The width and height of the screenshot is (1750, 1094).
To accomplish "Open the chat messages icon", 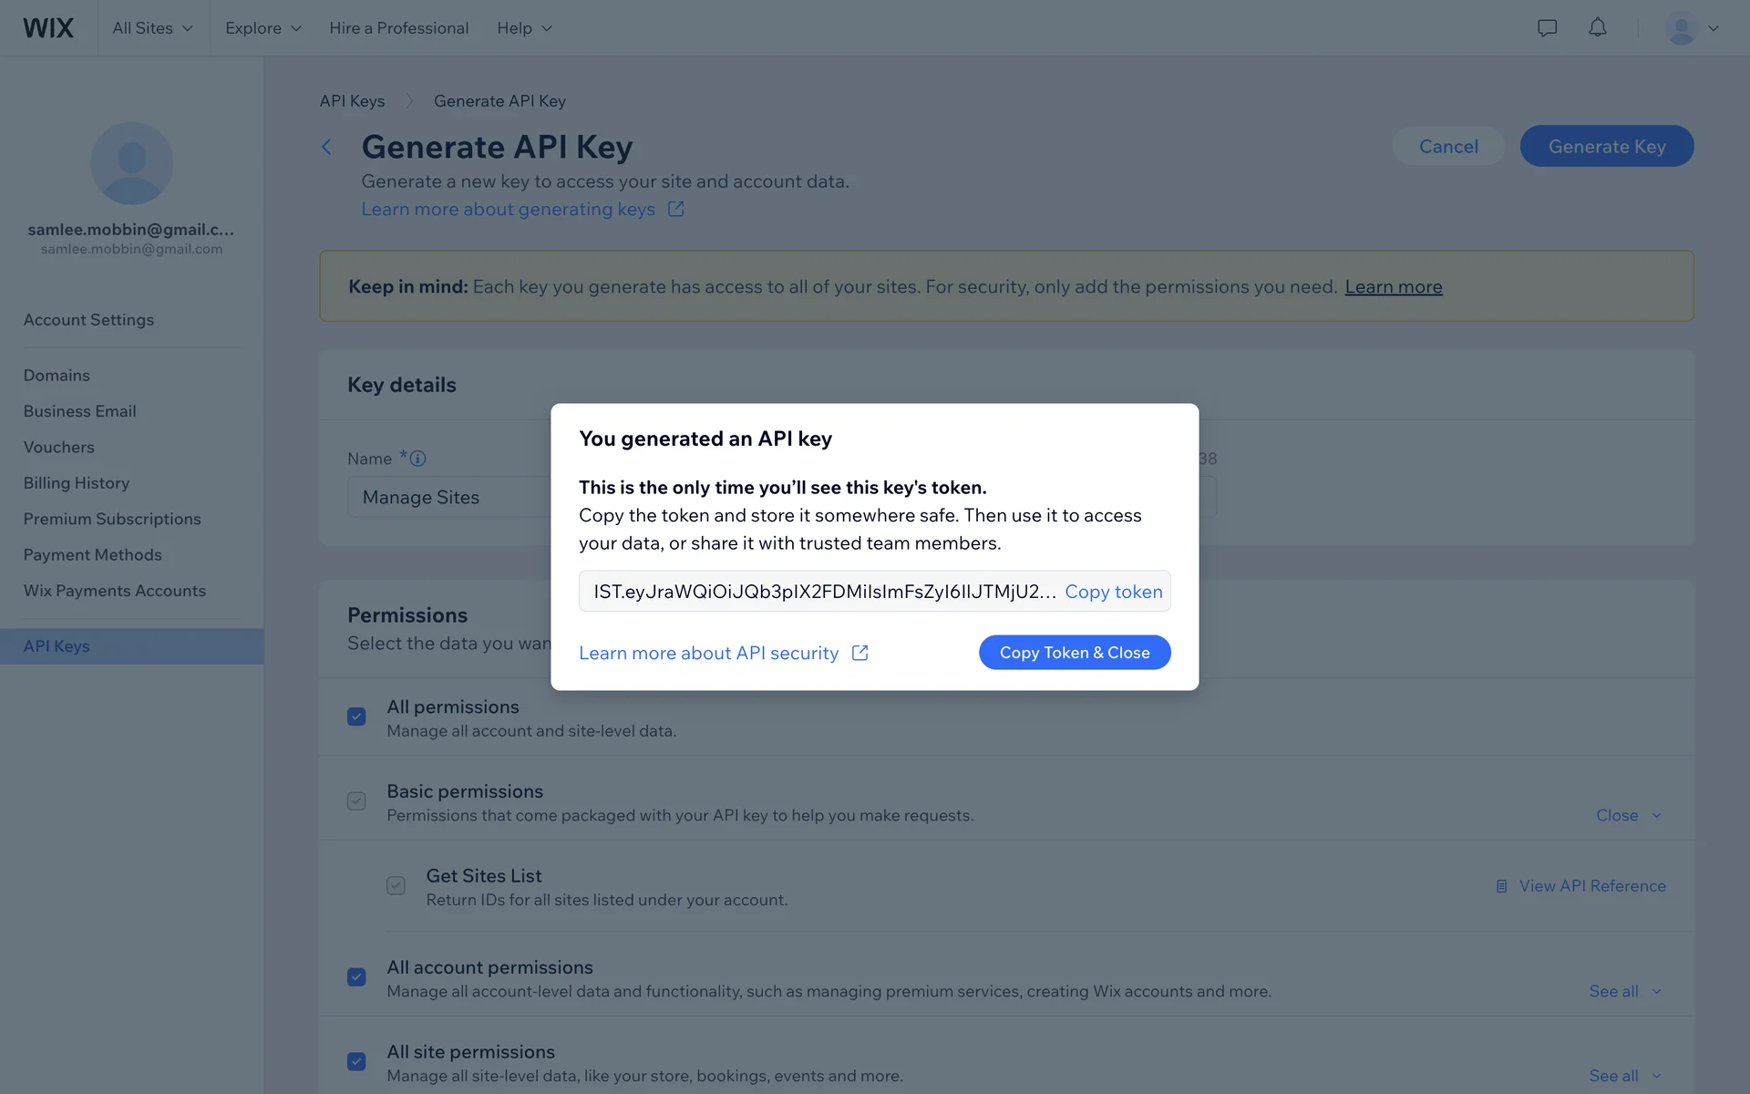I will (x=1547, y=28).
